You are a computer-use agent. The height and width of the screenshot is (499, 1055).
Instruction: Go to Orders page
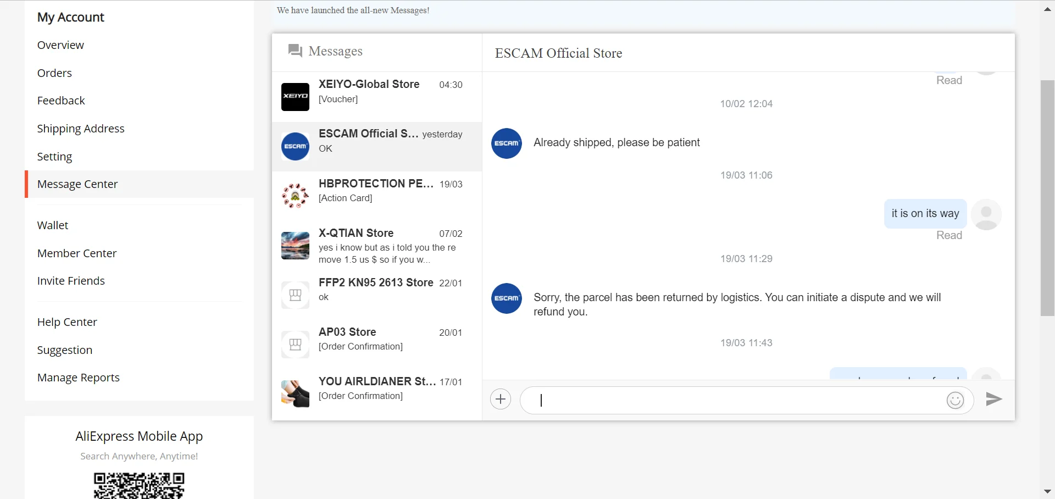tap(54, 73)
